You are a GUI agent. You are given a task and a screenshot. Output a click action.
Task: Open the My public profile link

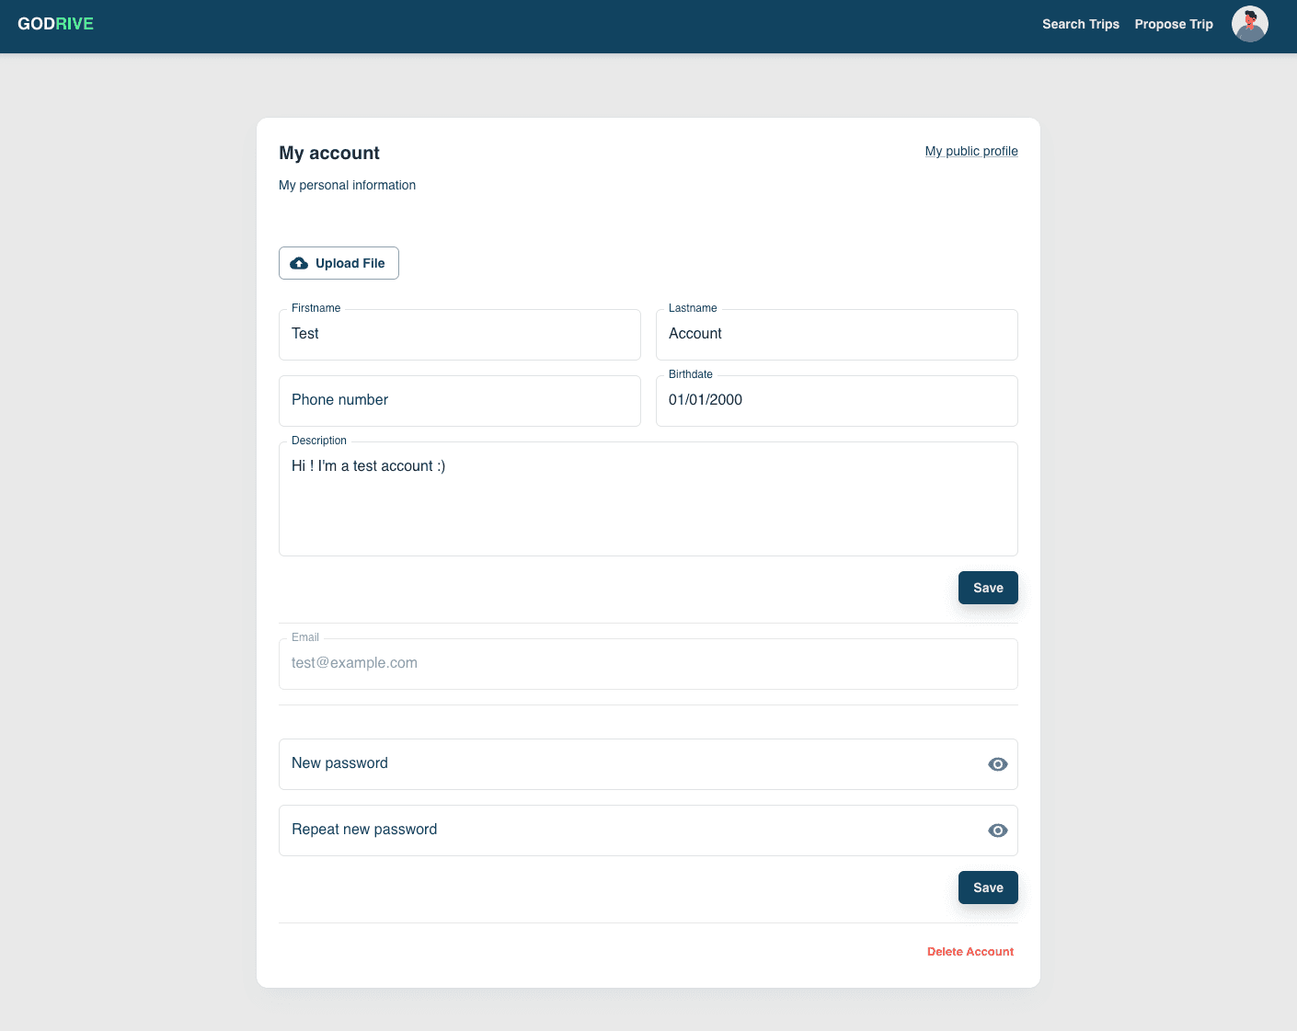pyautogui.click(x=970, y=151)
